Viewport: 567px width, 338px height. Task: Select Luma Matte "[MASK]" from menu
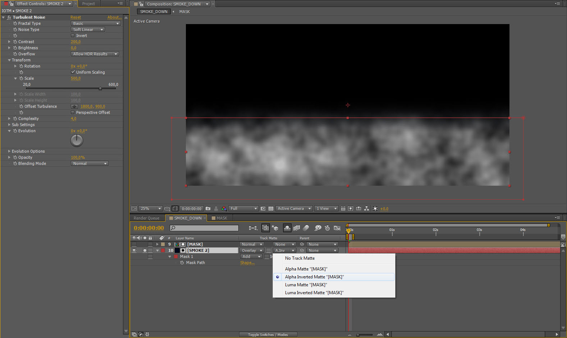(x=306, y=285)
